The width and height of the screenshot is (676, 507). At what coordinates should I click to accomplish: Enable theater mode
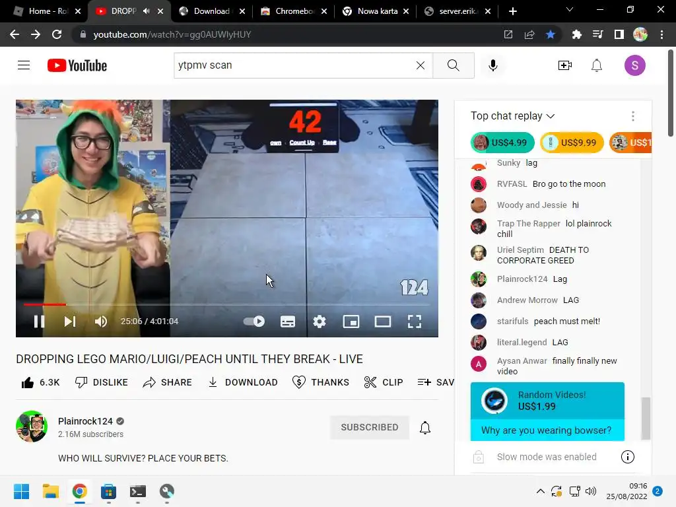(x=383, y=321)
